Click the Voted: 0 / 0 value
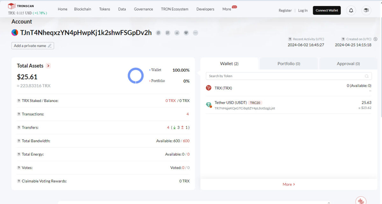 [x=180, y=168]
